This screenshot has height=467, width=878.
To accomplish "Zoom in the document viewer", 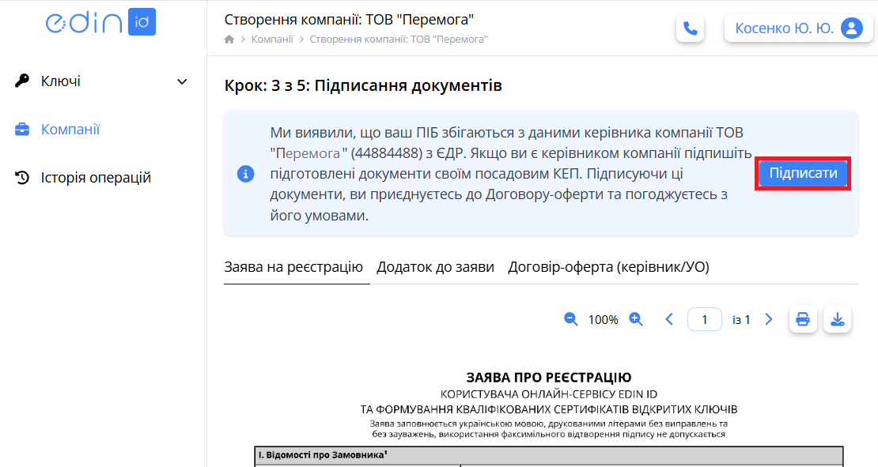I will click(x=635, y=319).
